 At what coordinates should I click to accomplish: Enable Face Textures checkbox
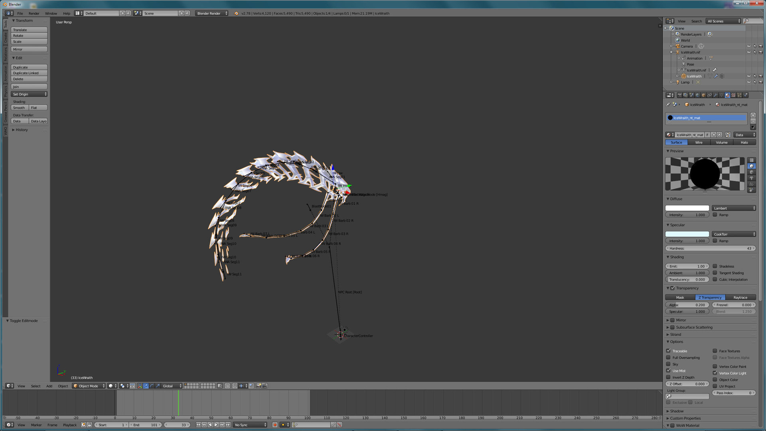[715, 351]
